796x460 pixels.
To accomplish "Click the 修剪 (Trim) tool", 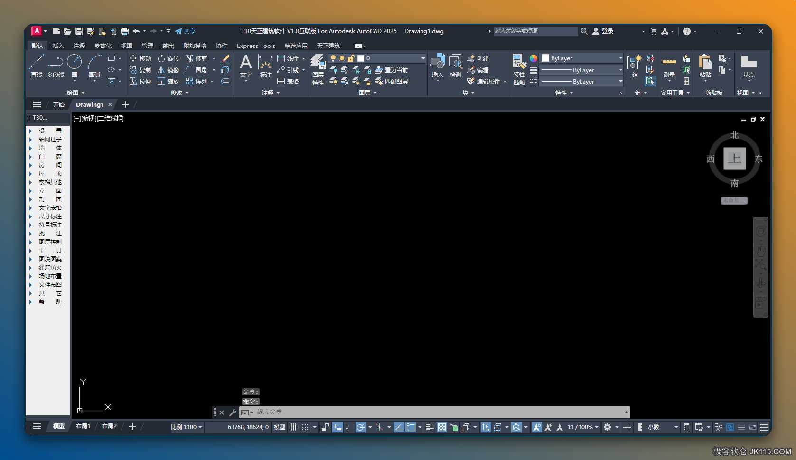I will pos(197,58).
